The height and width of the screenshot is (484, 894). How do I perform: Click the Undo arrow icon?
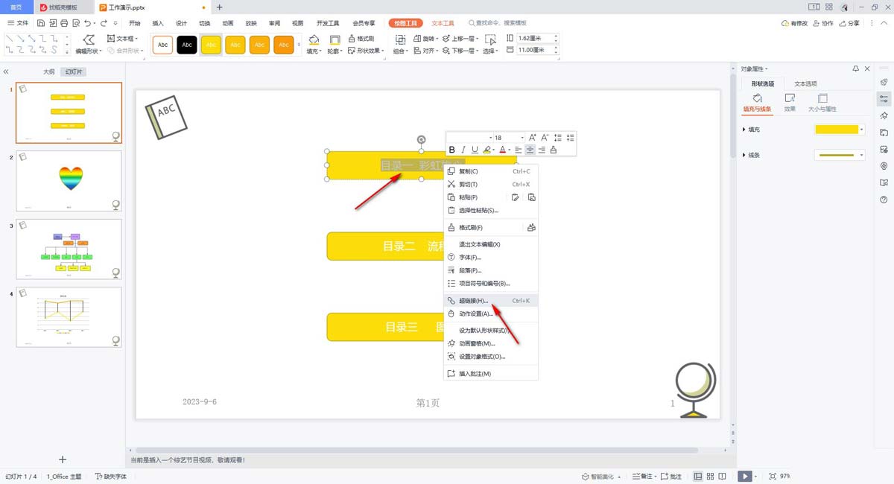point(87,23)
